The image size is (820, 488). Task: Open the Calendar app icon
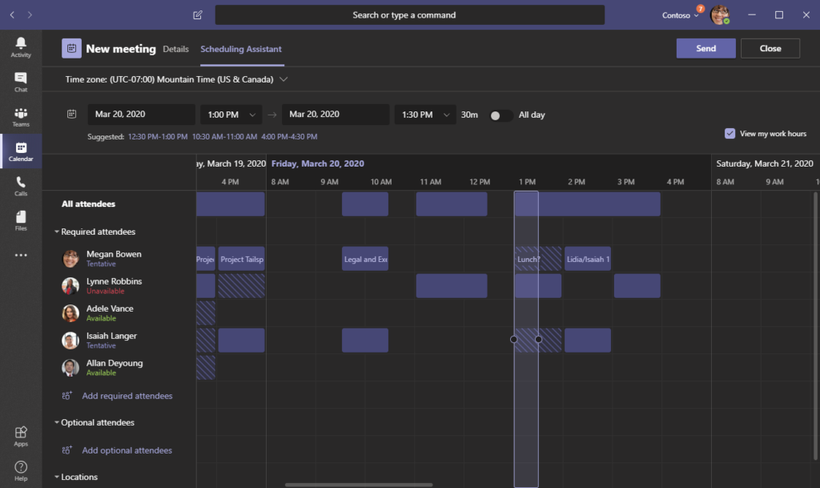tap(21, 151)
